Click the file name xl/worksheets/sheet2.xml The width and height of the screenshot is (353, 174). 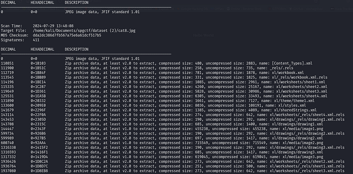302,87
